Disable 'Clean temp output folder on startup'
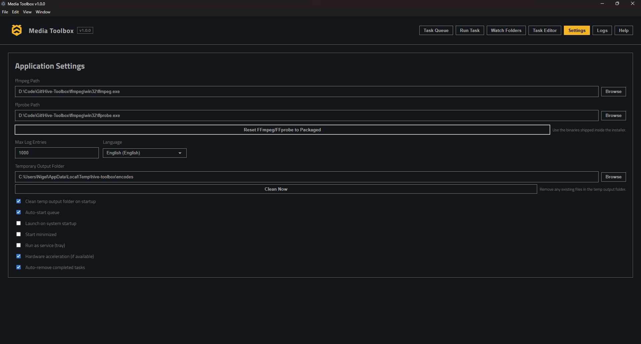The height and width of the screenshot is (344, 641). 19,201
